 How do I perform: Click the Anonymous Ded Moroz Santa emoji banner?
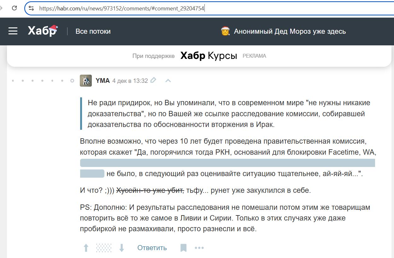point(225,31)
